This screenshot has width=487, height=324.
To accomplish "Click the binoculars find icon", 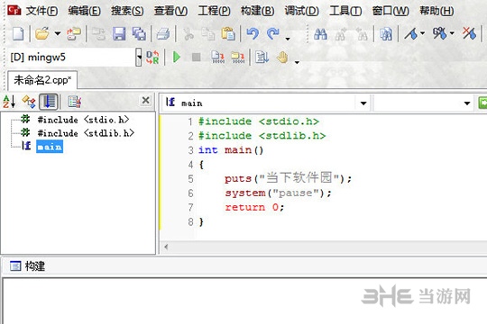I will click(x=320, y=33).
